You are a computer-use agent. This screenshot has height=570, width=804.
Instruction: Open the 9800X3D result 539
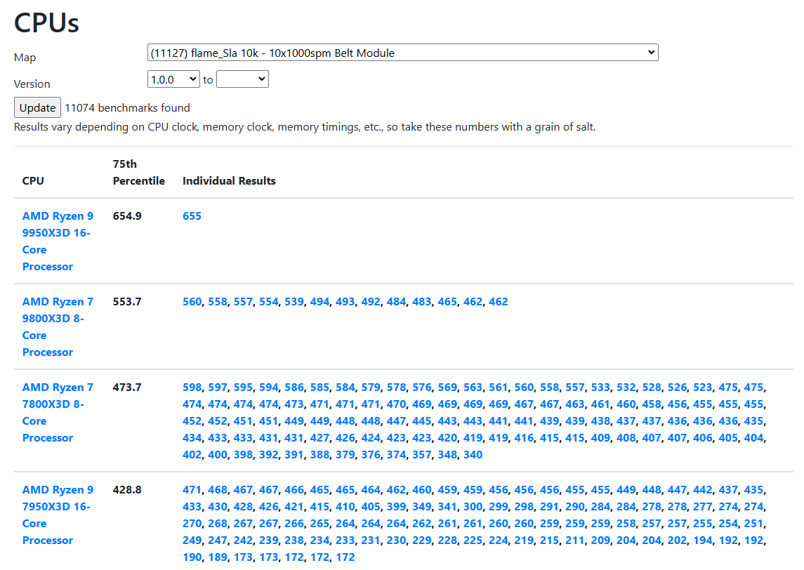point(294,301)
